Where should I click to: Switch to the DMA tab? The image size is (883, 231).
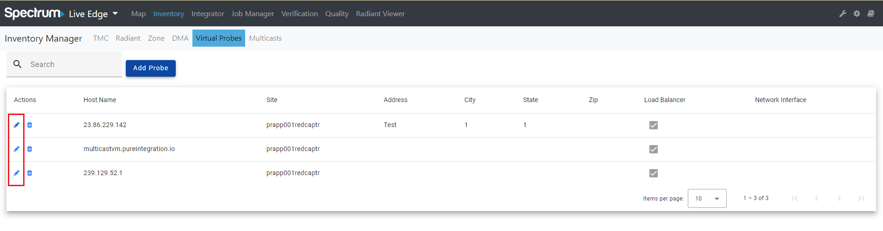click(180, 38)
